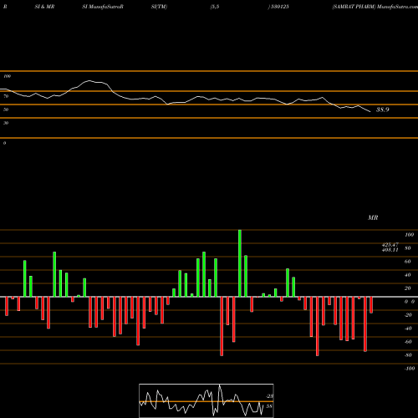Click '(SAMRAT PHARM) MunafaSutra.com' header text
The image size is (418, 418).
375,7
